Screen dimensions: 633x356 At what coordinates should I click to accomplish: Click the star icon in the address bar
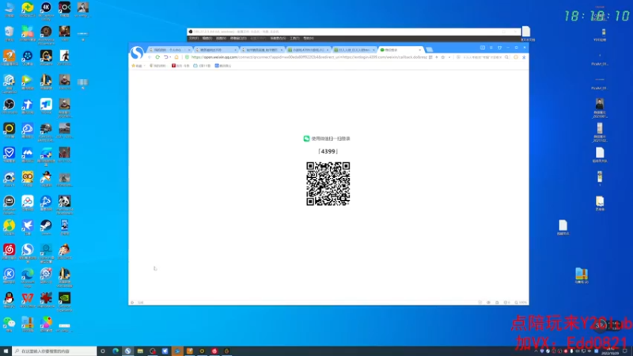[443, 57]
